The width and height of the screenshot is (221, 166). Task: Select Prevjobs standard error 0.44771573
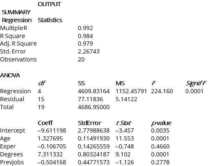click(x=94, y=162)
